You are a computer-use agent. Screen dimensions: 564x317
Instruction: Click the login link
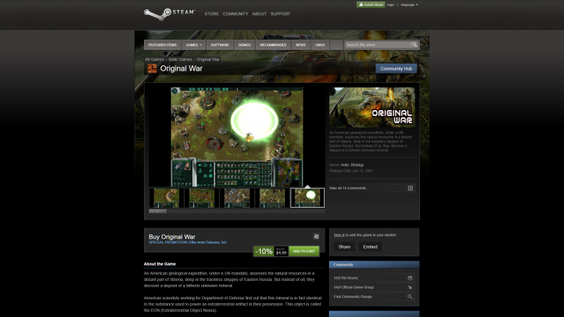pyautogui.click(x=391, y=4)
